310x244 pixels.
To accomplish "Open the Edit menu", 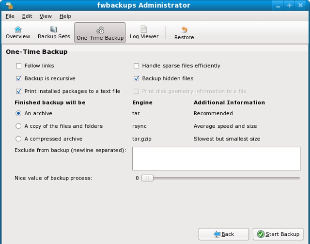I will pyautogui.click(x=27, y=16).
